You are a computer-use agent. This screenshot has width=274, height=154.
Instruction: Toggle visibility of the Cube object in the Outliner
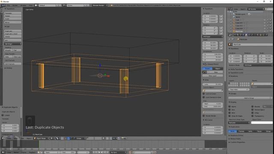265,20
